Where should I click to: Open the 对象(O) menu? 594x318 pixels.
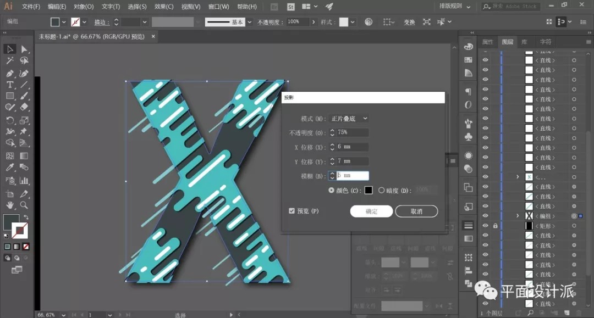84,7
